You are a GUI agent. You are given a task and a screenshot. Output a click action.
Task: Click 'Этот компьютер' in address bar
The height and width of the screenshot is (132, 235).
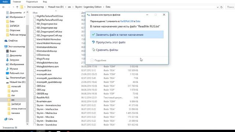35,7
